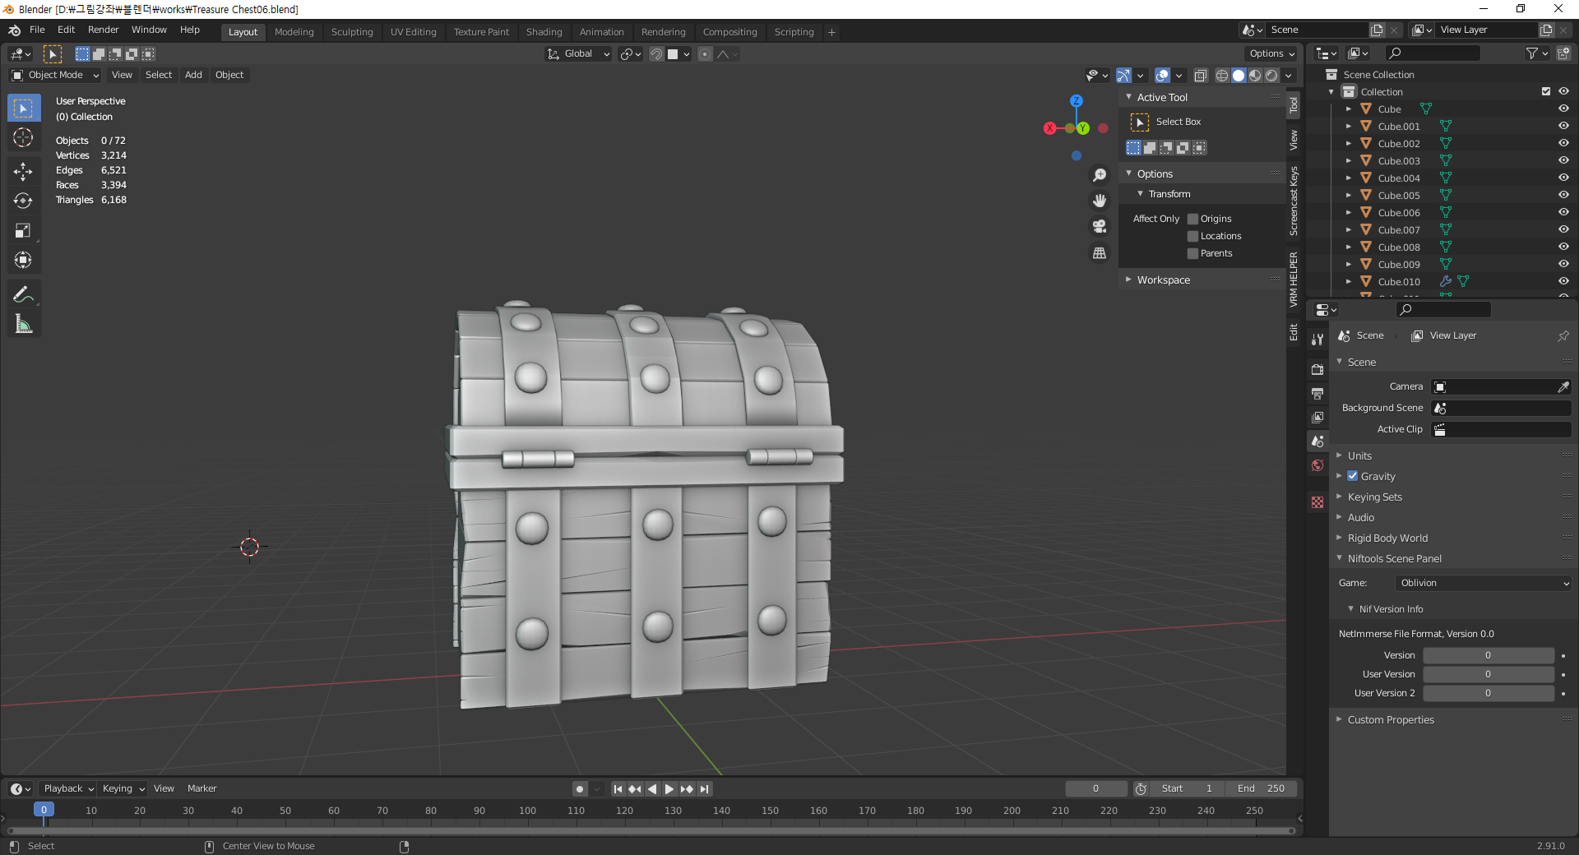1579x855 pixels.
Task: Activate the Rotate tool
Action: click(x=23, y=201)
